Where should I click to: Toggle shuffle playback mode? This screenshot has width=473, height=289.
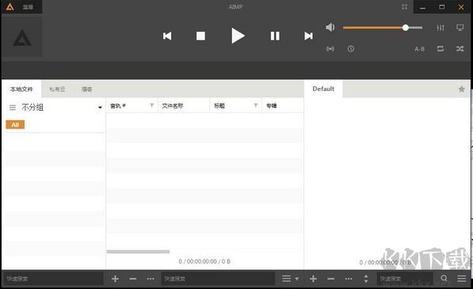pyautogui.click(x=460, y=49)
